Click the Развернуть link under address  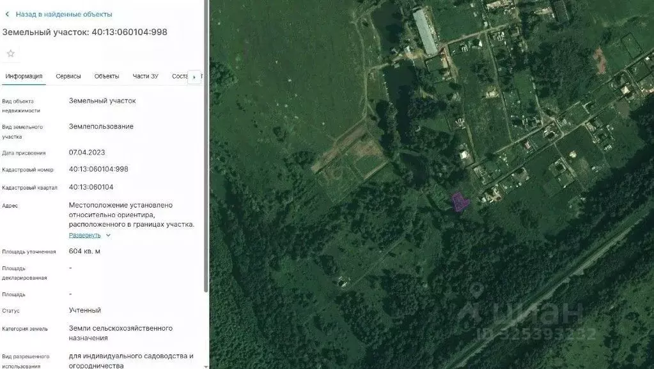tap(84, 235)
